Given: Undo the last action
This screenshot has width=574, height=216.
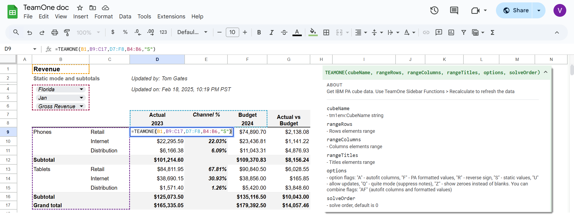Looking at the screenshot, I should click(30, 32).
